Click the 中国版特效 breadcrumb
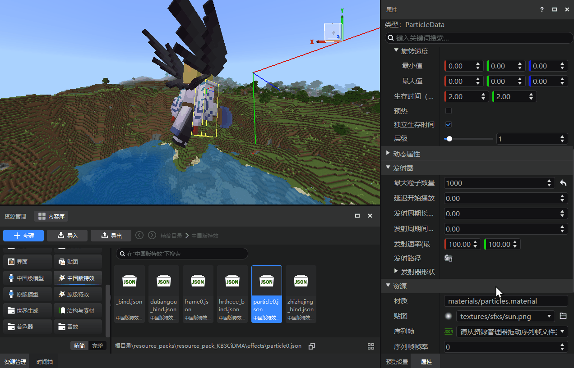The height and width of the screenshot is (368, 574). (205, 236)
